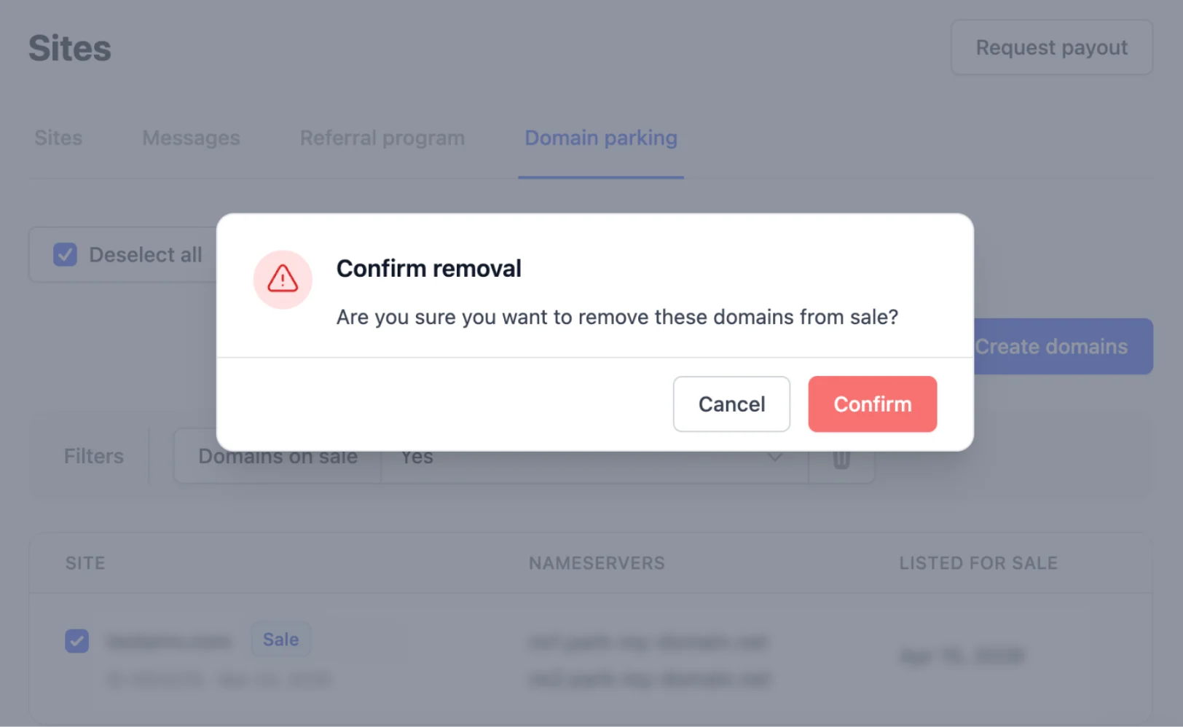Image resolution: width=1183 pixels, height=727 pixels.
Task: Click the Deselect all label text
Action: [x=146, y=255]
